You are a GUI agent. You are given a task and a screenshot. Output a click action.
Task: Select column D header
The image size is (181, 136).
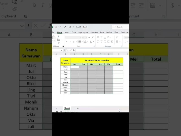click(x=83, y=54)
